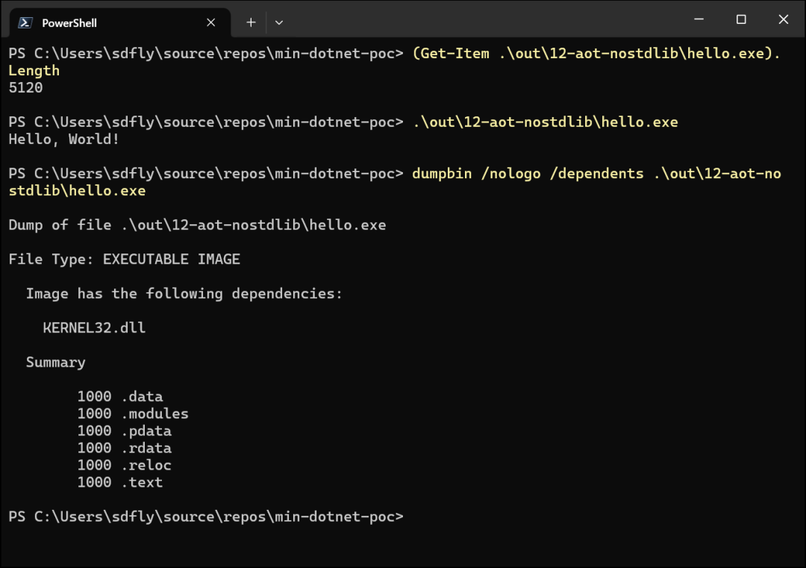Image resolution: width=806 pixels, height=568 pixels.
Task: Minimize the terminal window
Action: pos(699,19)
